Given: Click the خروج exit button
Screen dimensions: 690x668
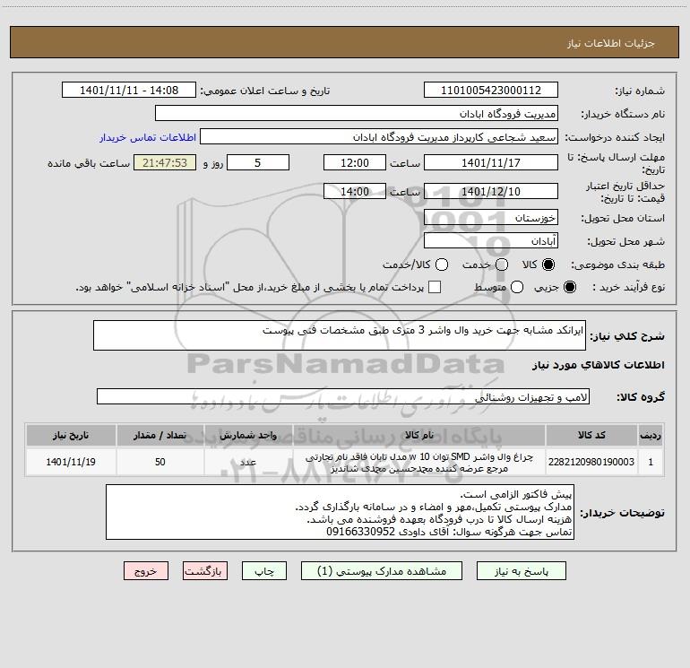Looking at the screenshot, I should point(146,571).
